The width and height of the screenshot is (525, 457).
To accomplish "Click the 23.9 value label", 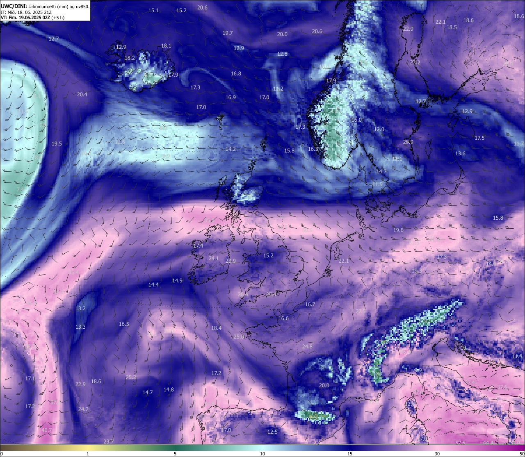I will coord(231,261).
